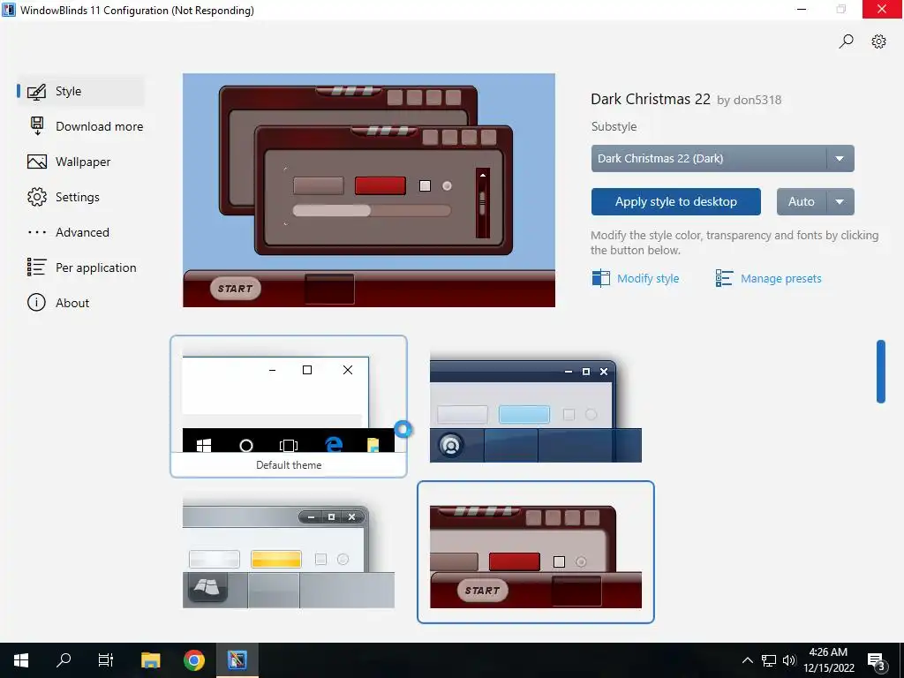
Task: Open the Settings section label
Action: (x=78, y=197)
